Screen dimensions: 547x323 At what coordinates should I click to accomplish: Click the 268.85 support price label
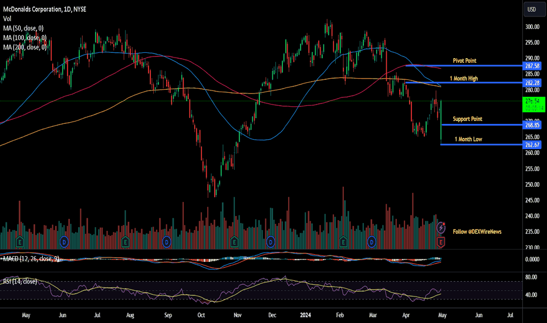pos(532,125)
